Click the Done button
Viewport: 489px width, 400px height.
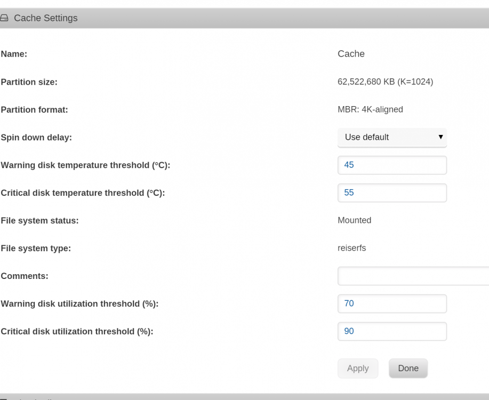coord(408,369)
